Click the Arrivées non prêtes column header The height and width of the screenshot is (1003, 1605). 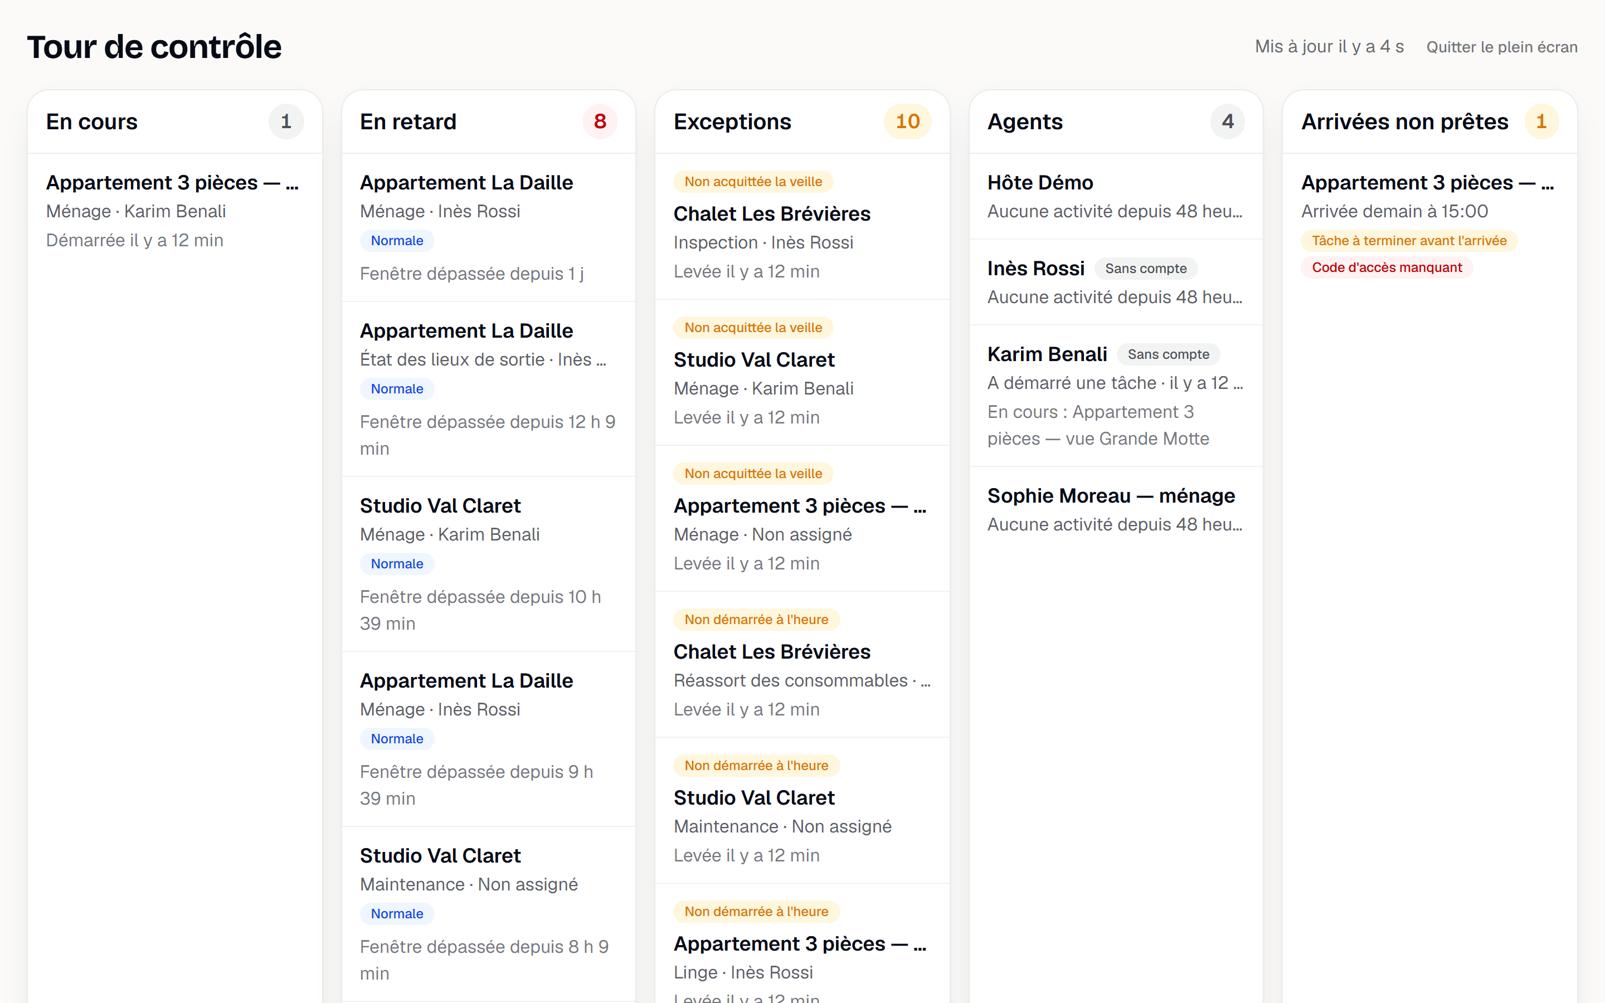(x=1405, y=121)
